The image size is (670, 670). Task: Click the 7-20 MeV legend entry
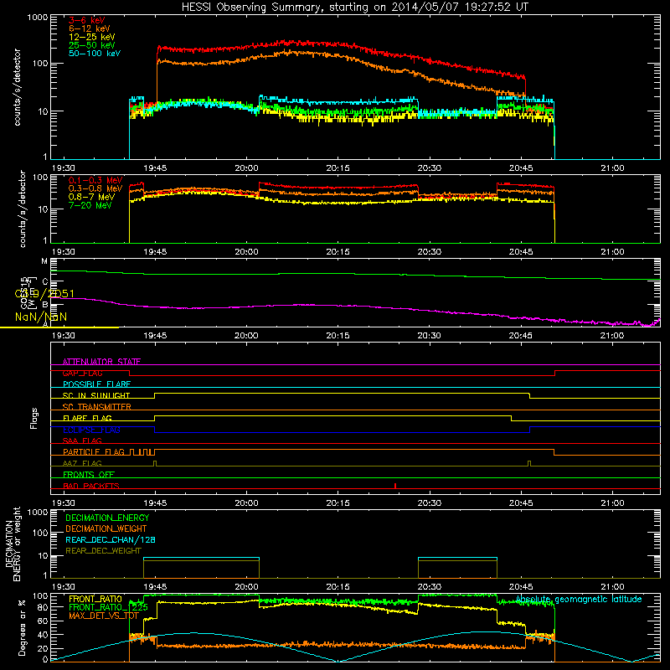[x=90, y=205]
